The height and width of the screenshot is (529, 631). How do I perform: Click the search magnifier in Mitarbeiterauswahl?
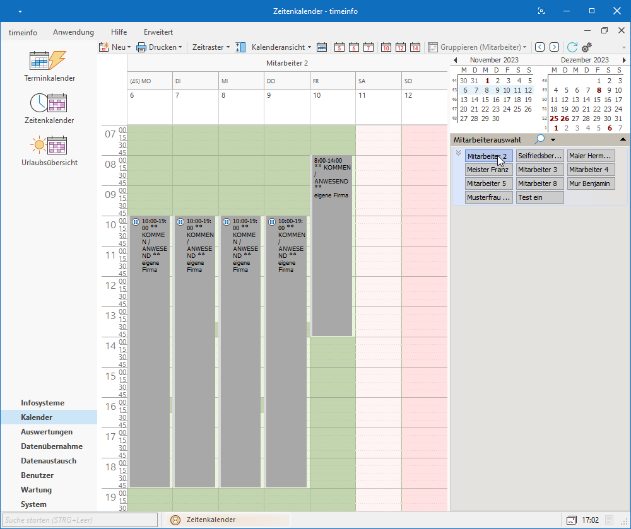click(x=540, y=139)
